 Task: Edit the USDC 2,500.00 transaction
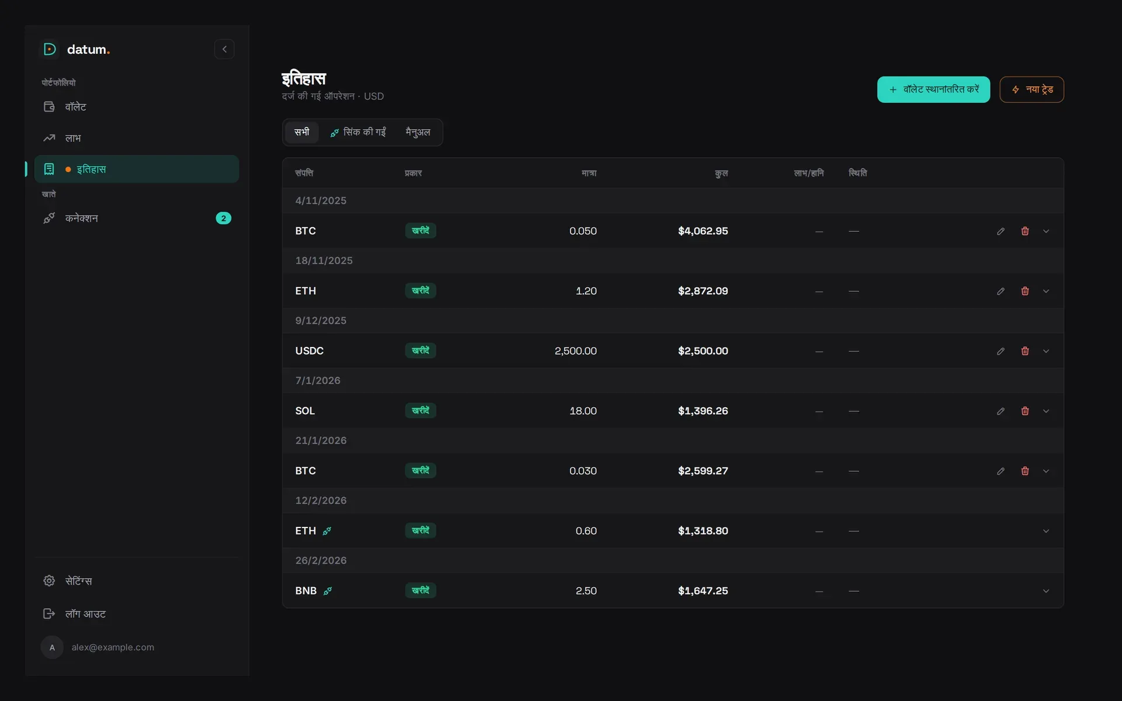point(1000,351)
